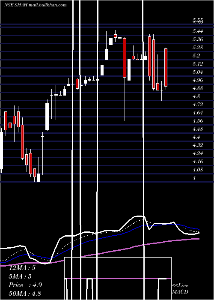Click the 4.72 price axis label
Image resolution: width=214 pixels, height=300 pixels.
(x=198, y=105)
